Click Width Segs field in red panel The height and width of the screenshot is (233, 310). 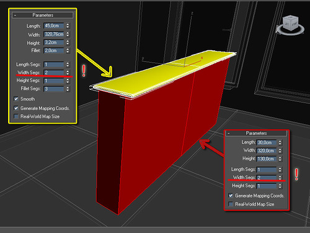(267, 178)
